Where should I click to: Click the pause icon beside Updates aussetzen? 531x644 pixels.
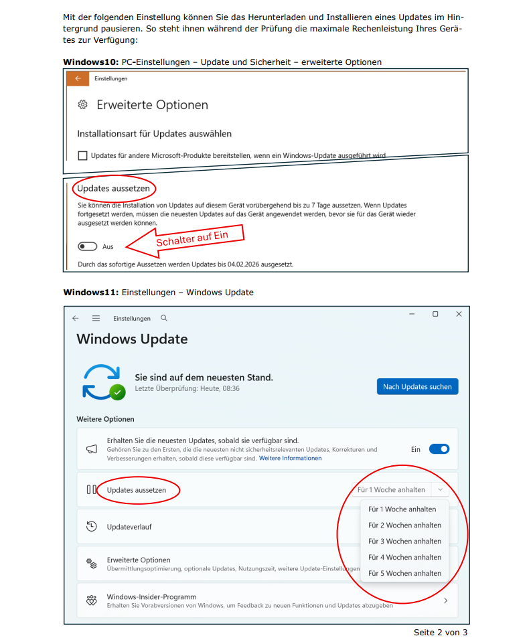pyautogui.click(x=91, y=490)
